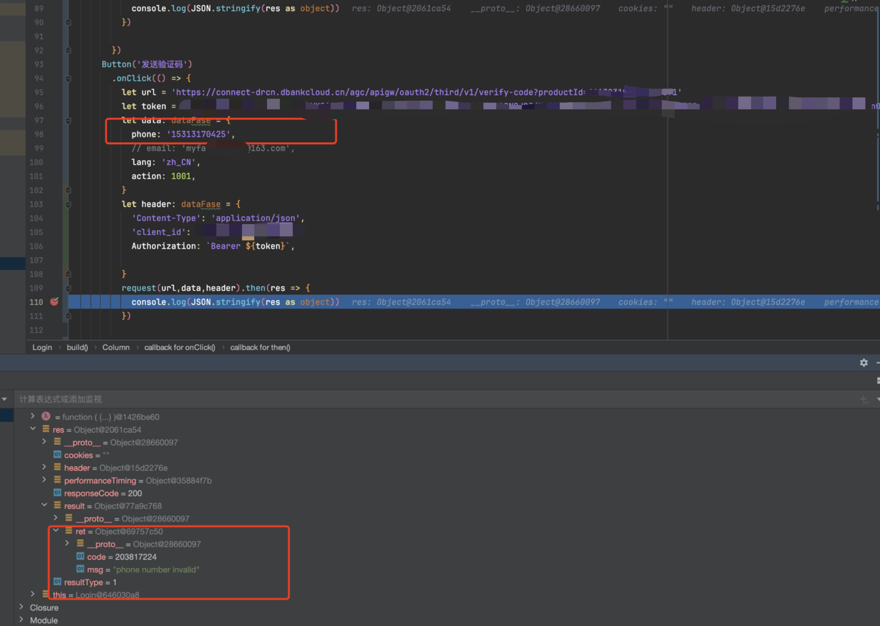Expand the Closure scope node
The image size is (880, 626).
pyautogui.click(x=21, y=607)
